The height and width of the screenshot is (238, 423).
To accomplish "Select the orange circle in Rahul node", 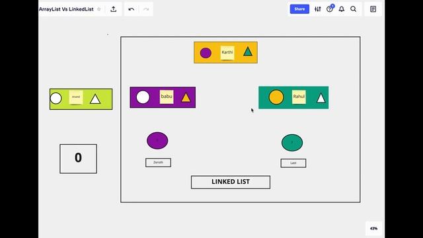I will (x=276, y=97).
